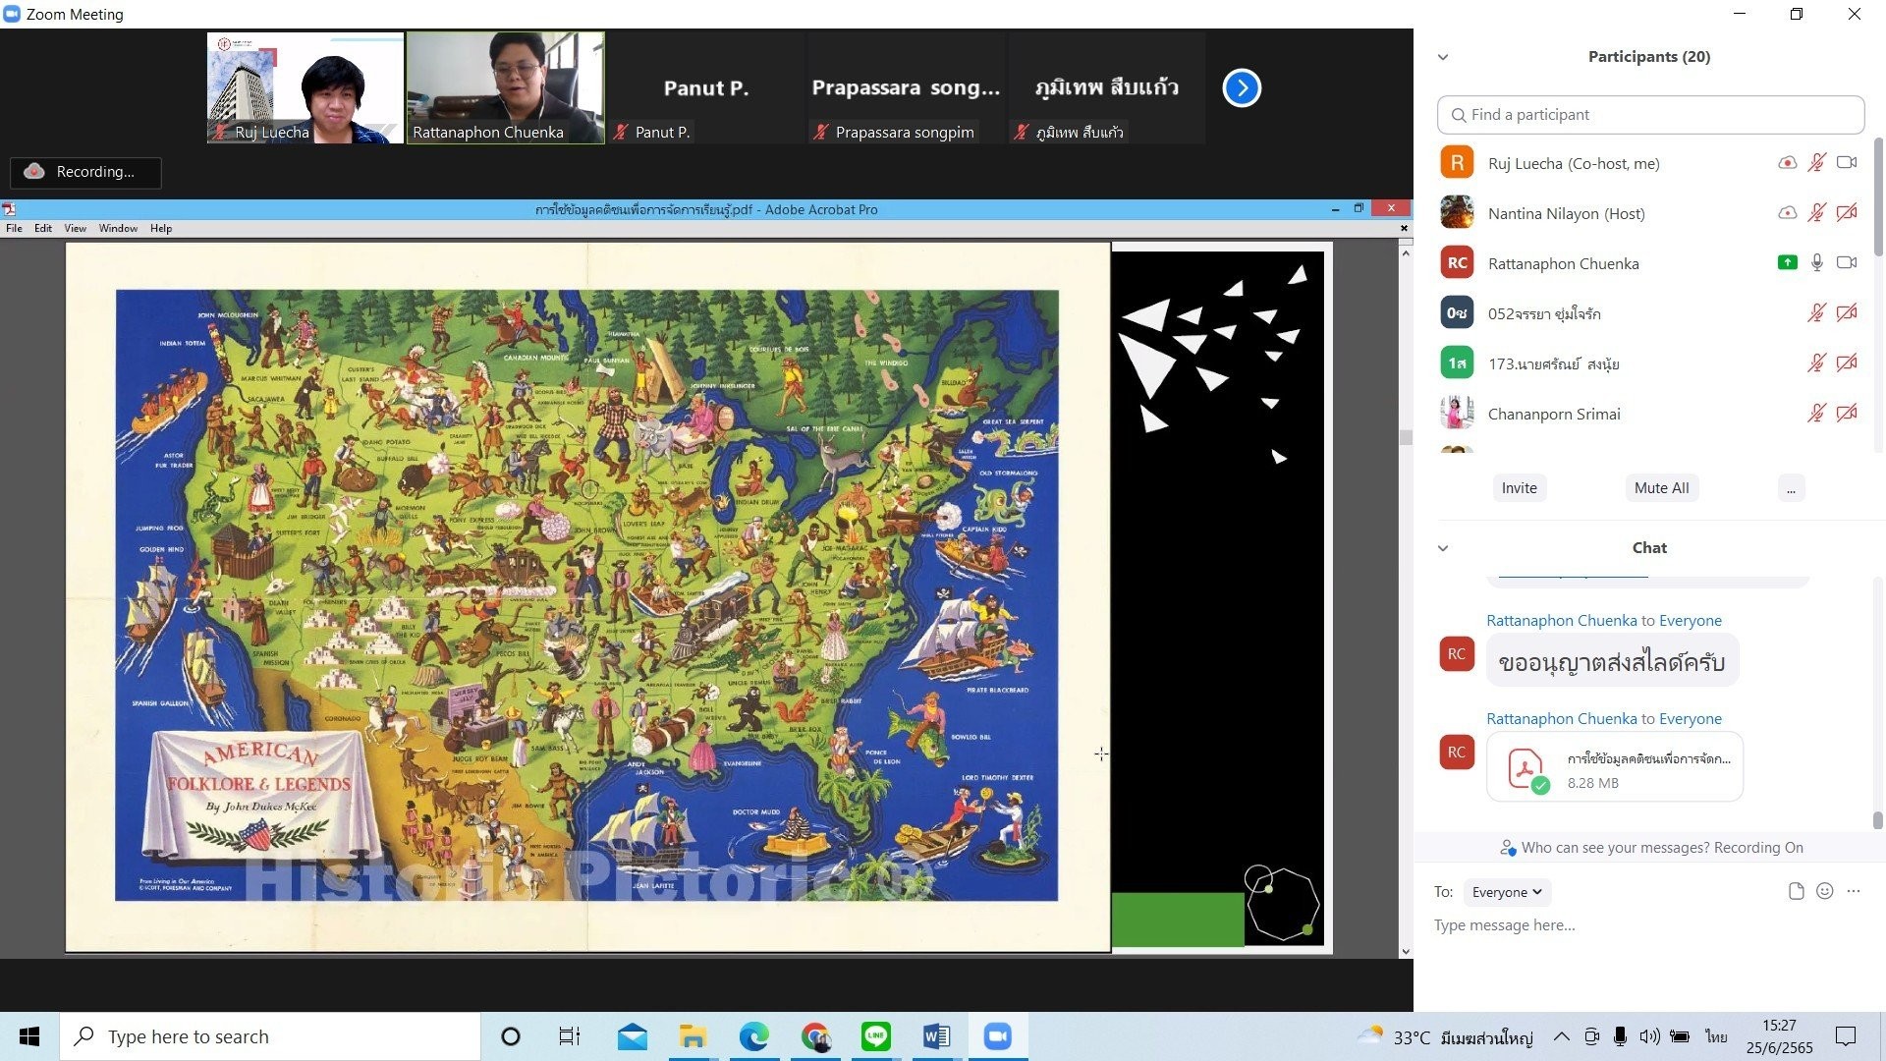
Task: Click Zoom icon on taskbar
Action: tap(997, 1036)
